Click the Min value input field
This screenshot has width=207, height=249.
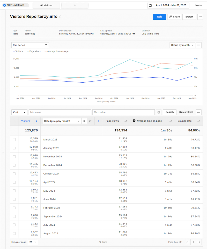click(x=60, y=112)
